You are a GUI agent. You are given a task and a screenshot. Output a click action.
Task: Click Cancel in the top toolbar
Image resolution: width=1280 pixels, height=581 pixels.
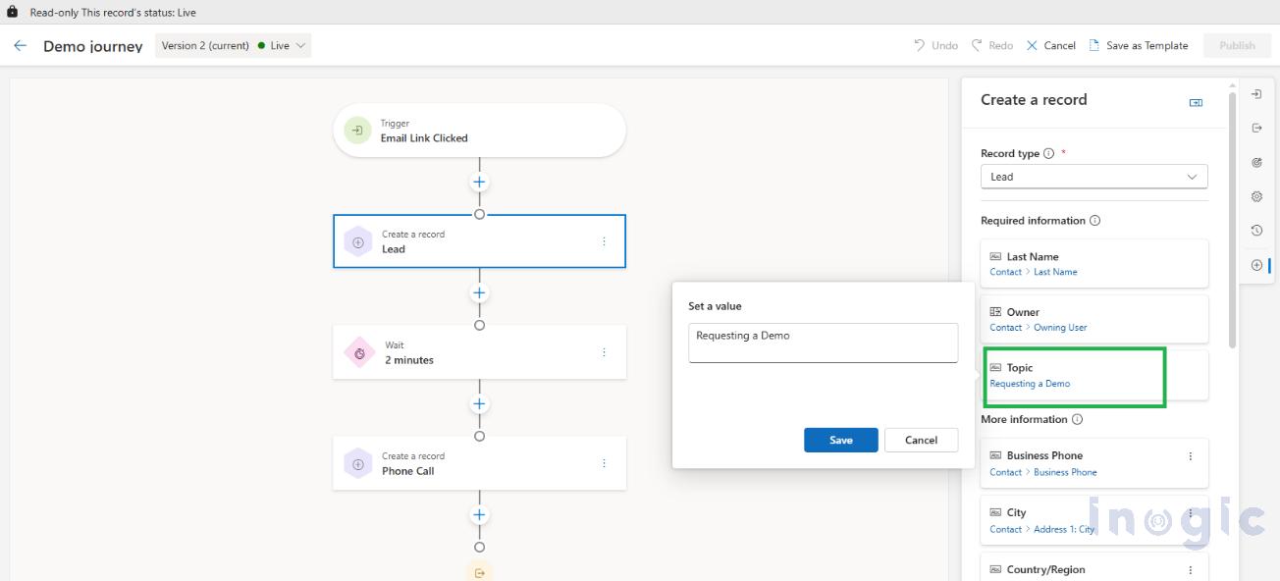tap(1050, 45)
